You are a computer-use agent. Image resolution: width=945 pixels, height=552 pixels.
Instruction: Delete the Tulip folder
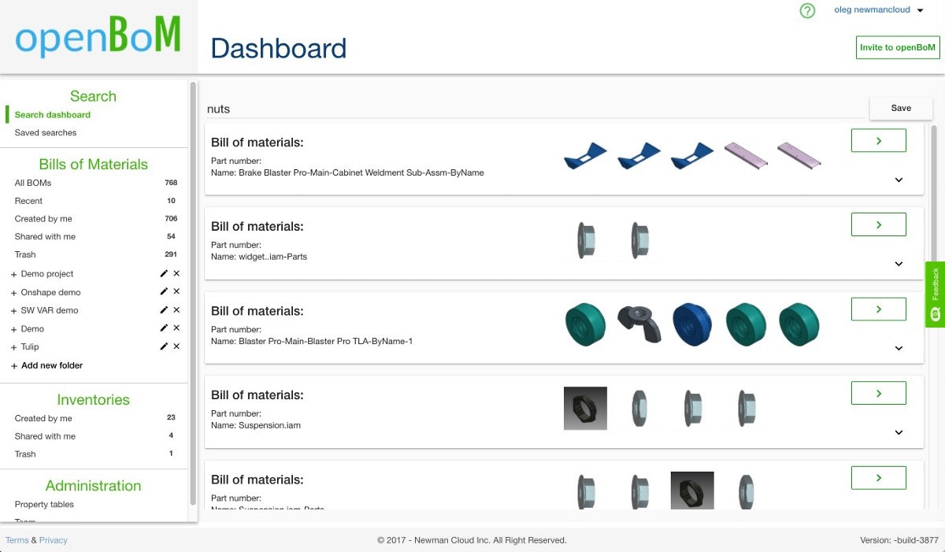click(x=176, y=346)
